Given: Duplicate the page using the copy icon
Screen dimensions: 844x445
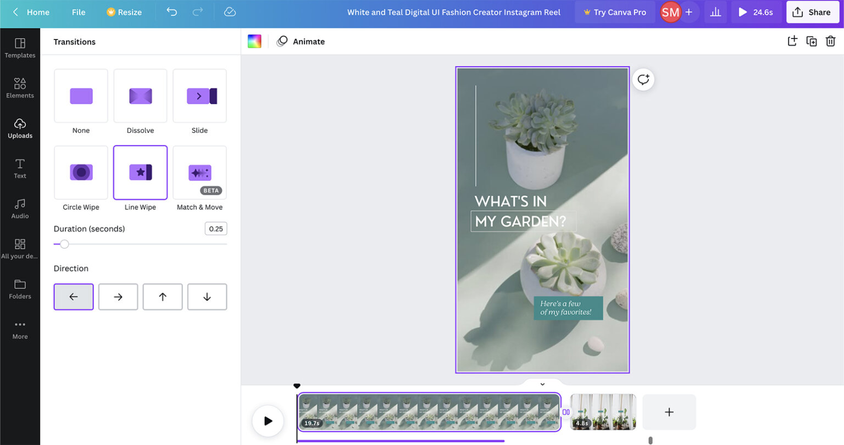Looking at the screenshot, I should click(x=812, y=41).
